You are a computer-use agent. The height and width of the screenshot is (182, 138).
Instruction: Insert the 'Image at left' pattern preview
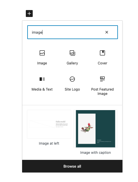(x=49, y=124)
